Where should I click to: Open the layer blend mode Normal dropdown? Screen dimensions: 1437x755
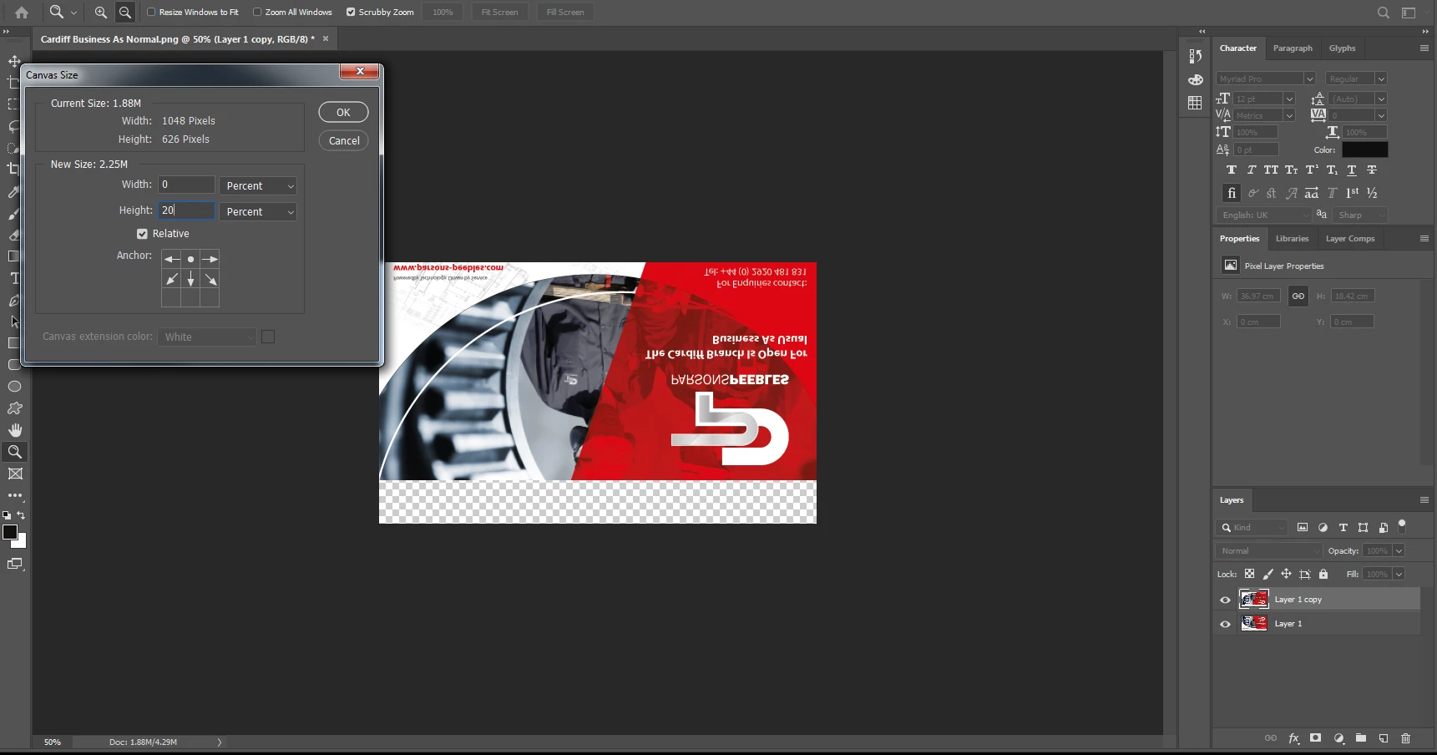click(1269, 550)
